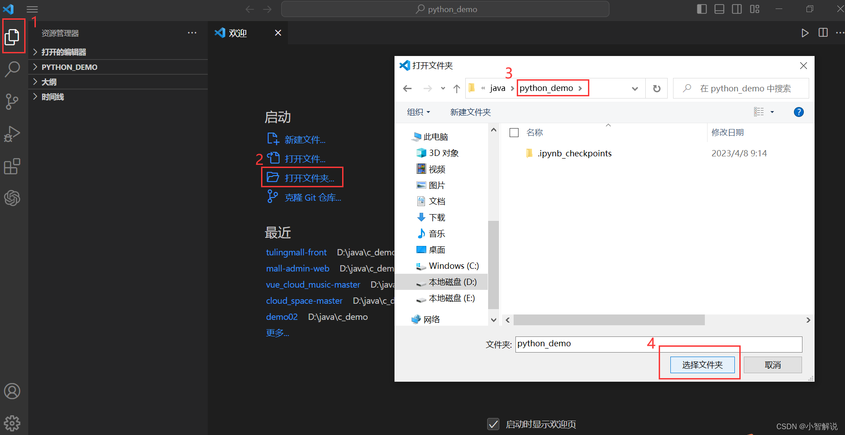Click the More recent projects link
This screenshot has height=435, width=845.
277,333
